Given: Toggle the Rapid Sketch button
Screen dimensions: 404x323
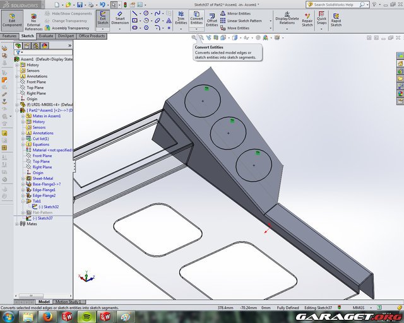Looking at the screenshot, I should tap(336, 19).
